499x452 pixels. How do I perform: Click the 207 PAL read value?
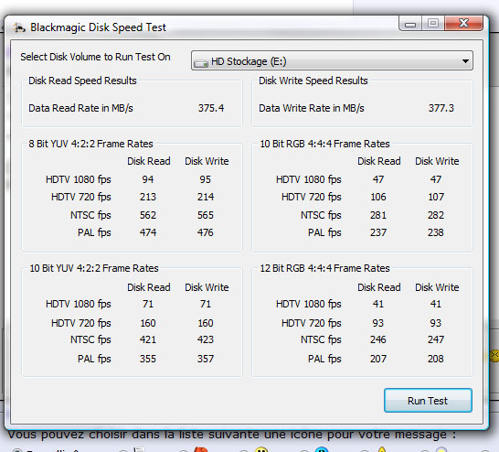pos(378,359)
